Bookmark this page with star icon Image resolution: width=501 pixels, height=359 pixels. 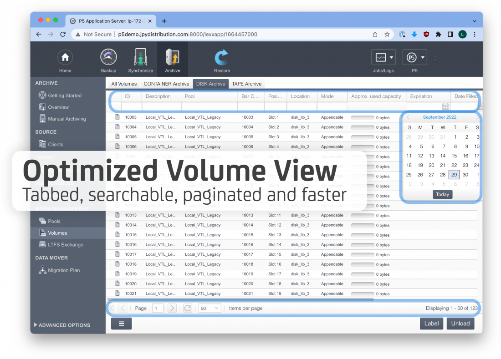click(387, 34)
